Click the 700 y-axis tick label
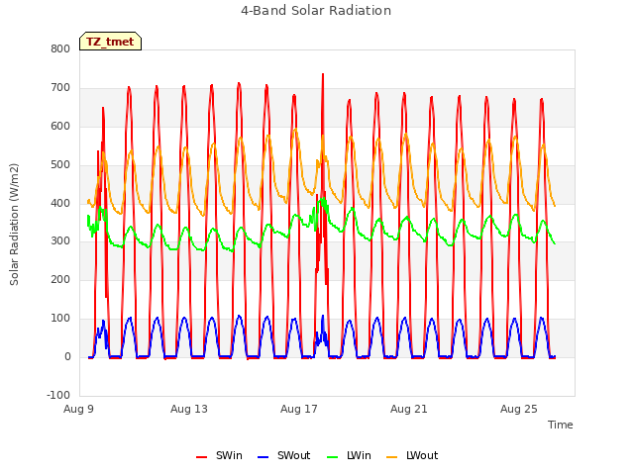This screenshot has height=475, width=634. (60, 88)
